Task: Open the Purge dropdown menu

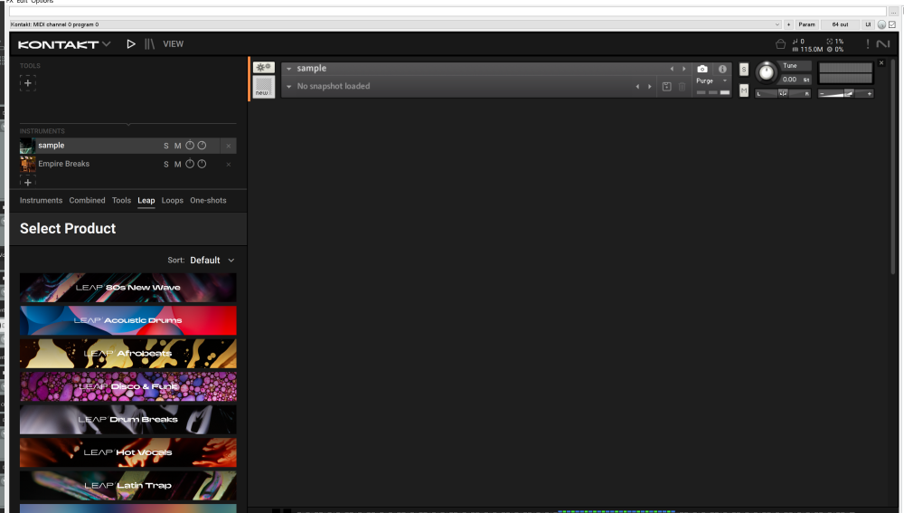Action: tap(712, 81)
